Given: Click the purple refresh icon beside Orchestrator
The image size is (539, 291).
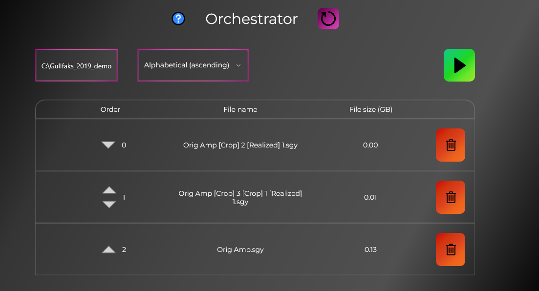Looking at the screenshot, I should click(x=328, y=19).
